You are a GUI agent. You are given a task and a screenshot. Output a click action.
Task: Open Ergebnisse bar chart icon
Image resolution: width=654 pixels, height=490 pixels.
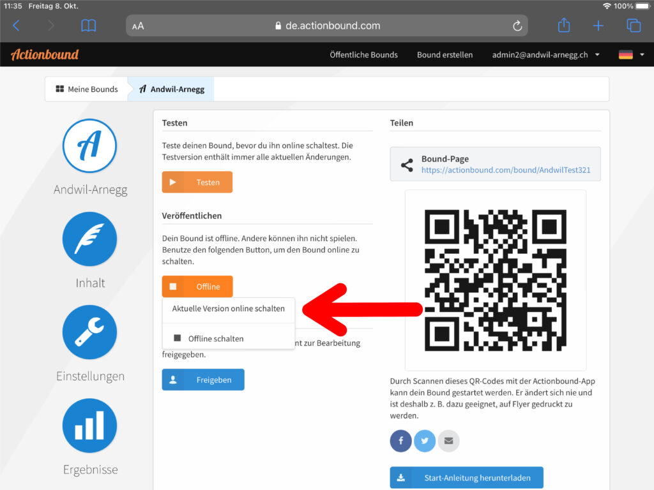coord(89,426)
